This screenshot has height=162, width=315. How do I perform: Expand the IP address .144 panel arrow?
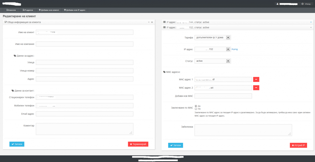[x=311, y=22]
